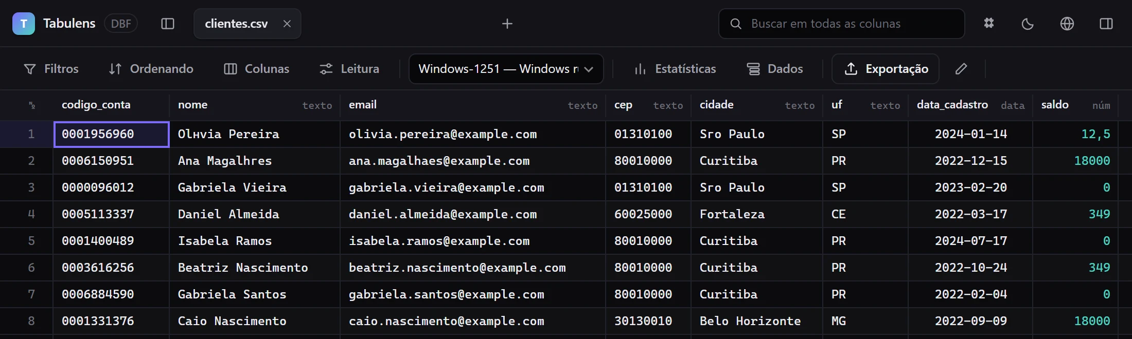Expand the Windows-1251 encoding dropdown
Screen dimensions: 1132x339
pyautogui.click(x=506, y=69)
